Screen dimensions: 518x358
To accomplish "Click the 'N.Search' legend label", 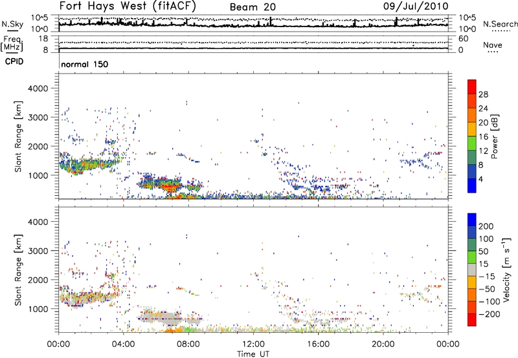I will point(500,24).
